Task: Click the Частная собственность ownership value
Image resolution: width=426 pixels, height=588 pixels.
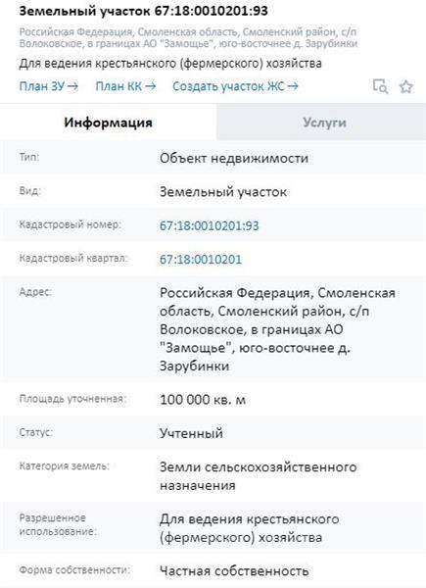Action: pyautogui.click(x=234, y=571)
